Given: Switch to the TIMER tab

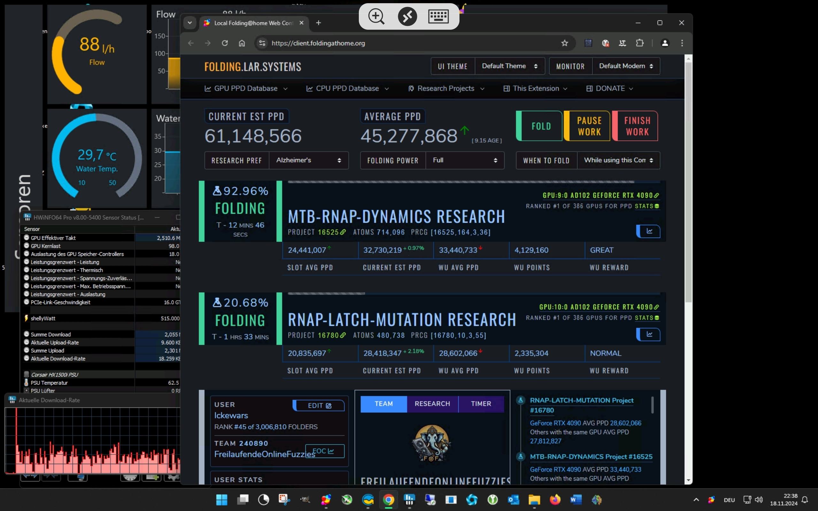Looking at the screenshot, I should (481, 404).
